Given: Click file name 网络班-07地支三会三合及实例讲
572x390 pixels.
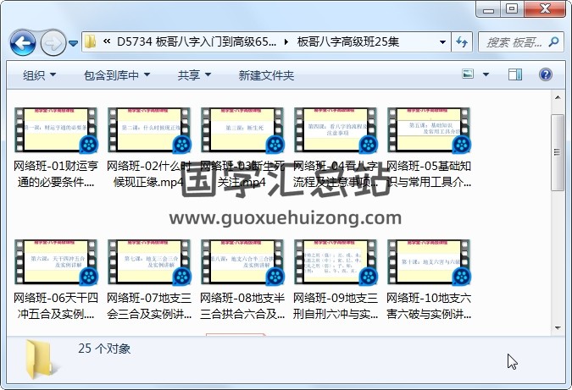Looking at the screenshot, I should (x=149, y=306).
